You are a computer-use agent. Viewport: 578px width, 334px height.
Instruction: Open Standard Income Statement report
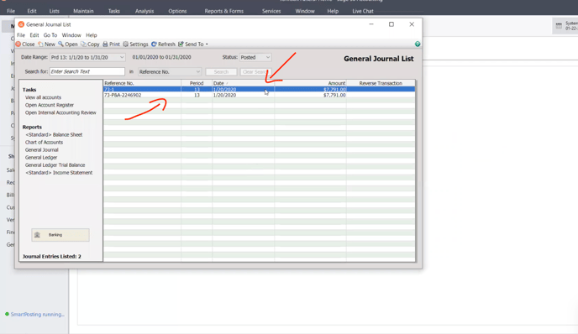click(59, 173)
